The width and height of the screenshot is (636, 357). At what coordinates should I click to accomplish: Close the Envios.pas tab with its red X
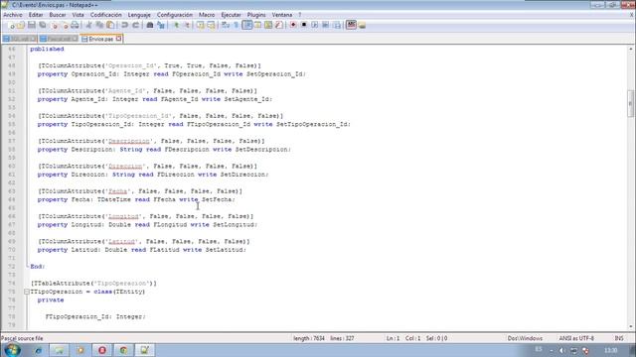point(118,39)
